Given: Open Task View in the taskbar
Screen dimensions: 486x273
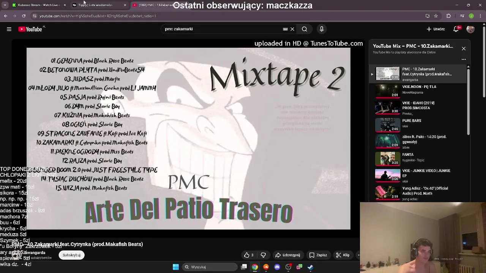Looking at the screenshot, I should click(244, 267).
